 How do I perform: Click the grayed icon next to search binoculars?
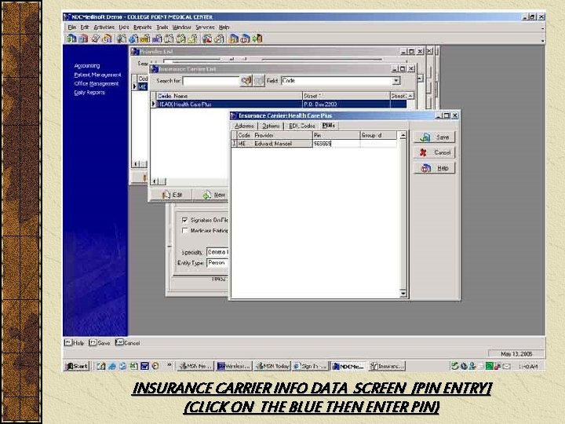pyautogui.click(x=259, y=81)
